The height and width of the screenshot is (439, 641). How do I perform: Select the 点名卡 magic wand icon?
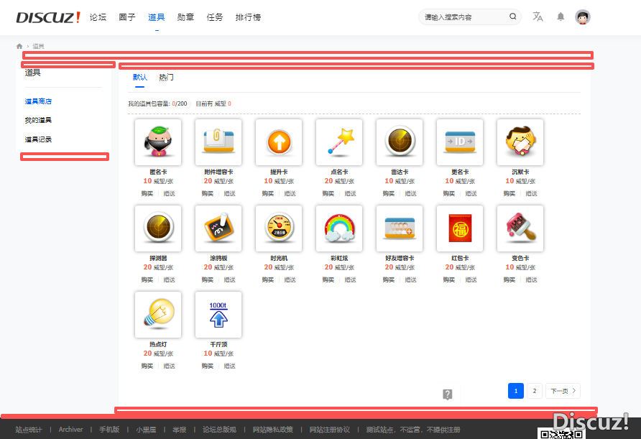(339, 142)
